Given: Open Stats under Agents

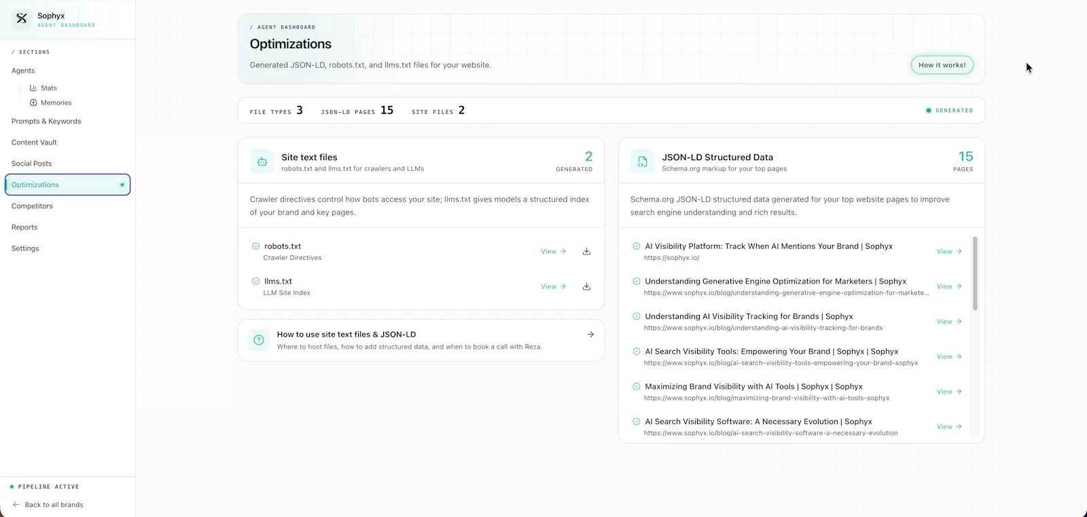Looking at the screenshot, I should (49, 88).
